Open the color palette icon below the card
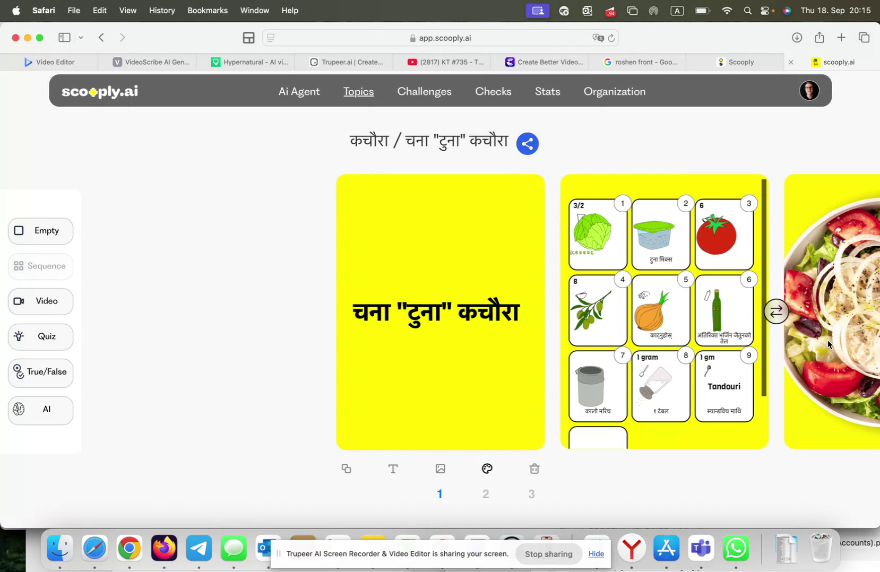The width and height of the screenshot is (880, 572). [x=487, y=469]
